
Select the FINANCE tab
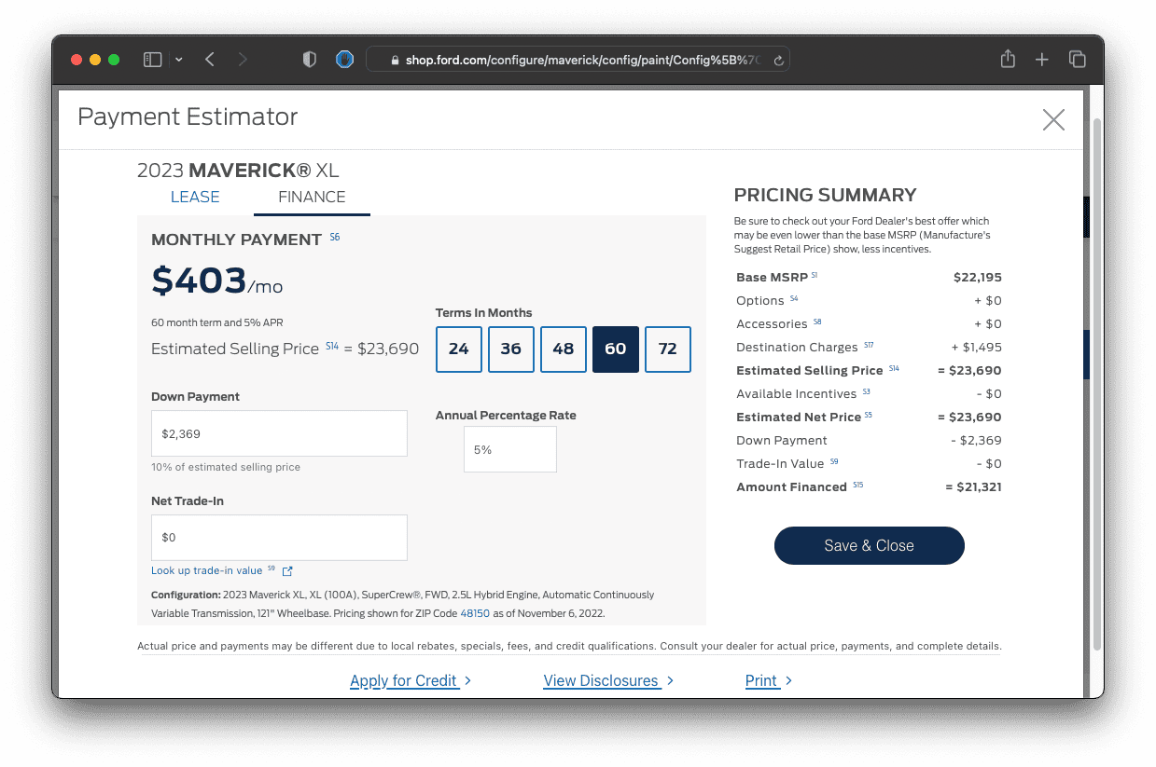point(312,197)
